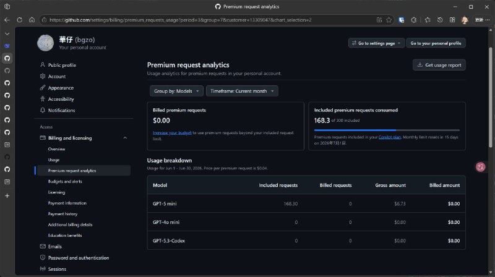The image size is (495, 277).
Task: Click the Billed amount column header
Action: 444,185
